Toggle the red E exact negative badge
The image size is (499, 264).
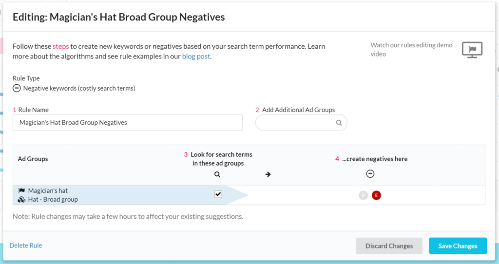coord(376,195)
